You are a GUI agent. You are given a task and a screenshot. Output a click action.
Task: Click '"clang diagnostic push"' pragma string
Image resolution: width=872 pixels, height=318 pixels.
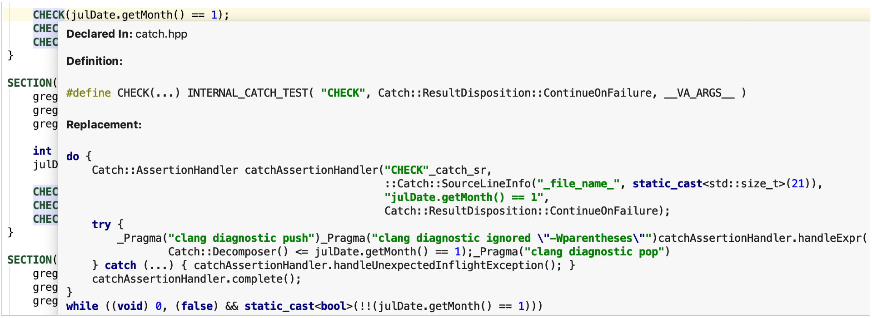241,238
